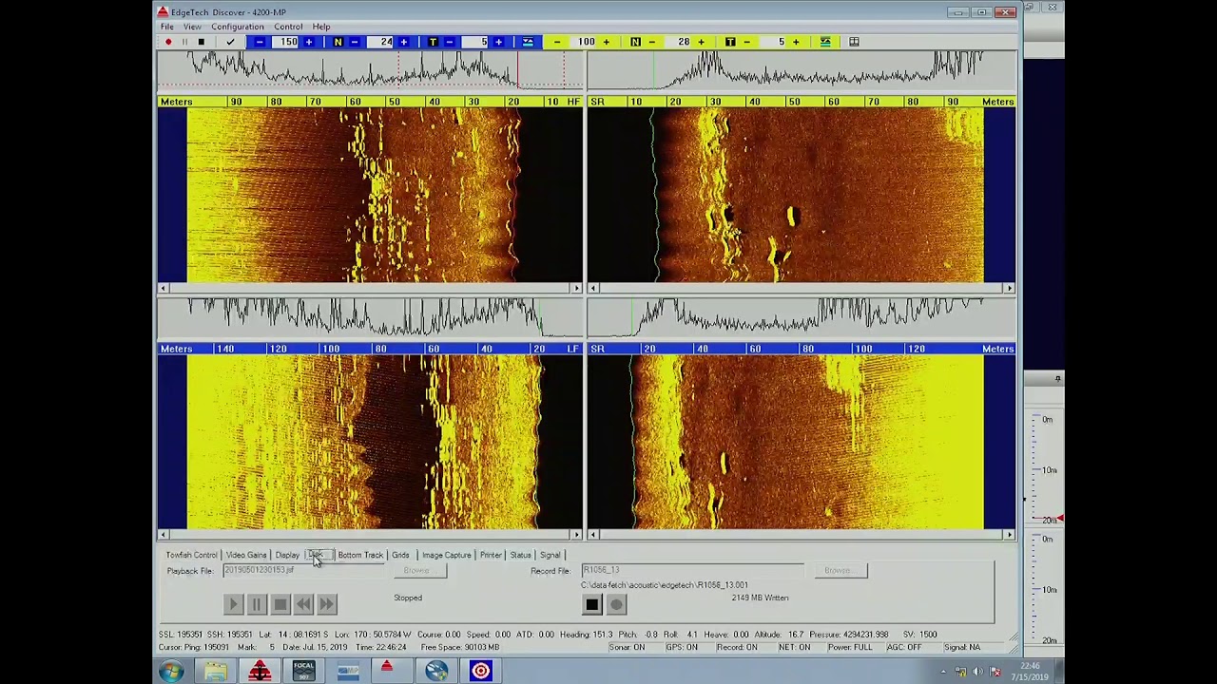
Task: Decrease the blue range value 150
Action: [260, 42]
